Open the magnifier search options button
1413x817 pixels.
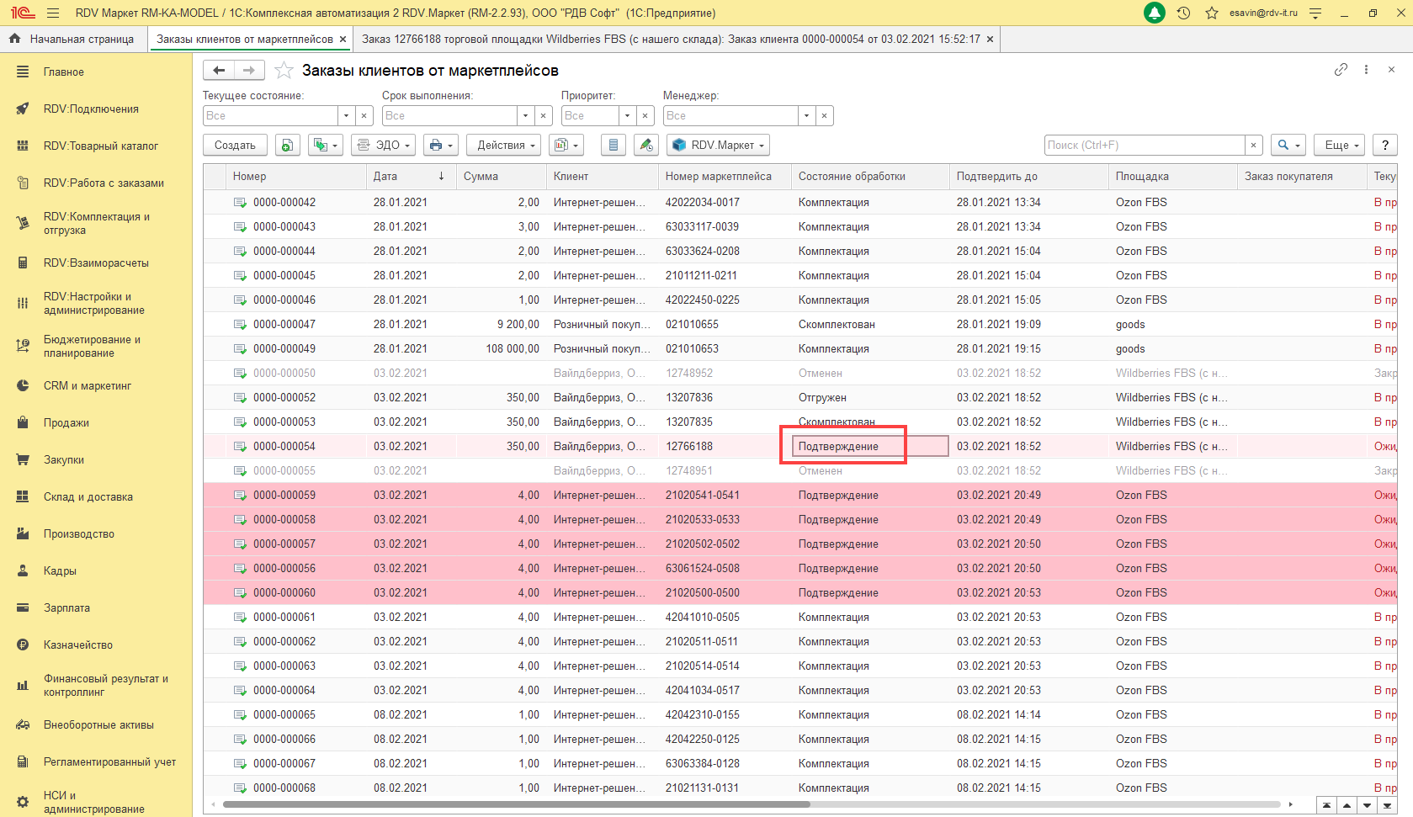[1288, 146]
